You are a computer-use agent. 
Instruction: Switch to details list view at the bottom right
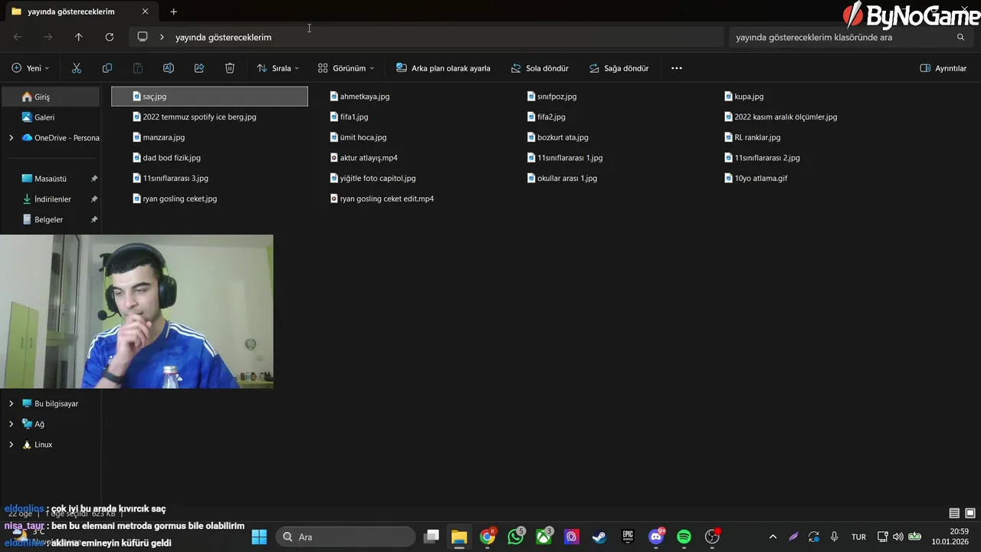[954, 514]
